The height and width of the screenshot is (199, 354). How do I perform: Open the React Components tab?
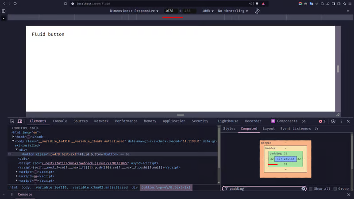[x=284, y=121]
